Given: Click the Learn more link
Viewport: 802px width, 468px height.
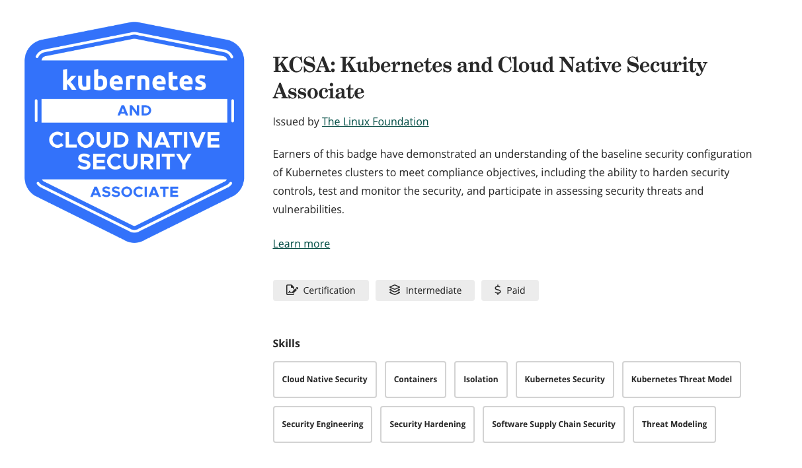Looking at the screenshot, I should (x=301, y=244).
